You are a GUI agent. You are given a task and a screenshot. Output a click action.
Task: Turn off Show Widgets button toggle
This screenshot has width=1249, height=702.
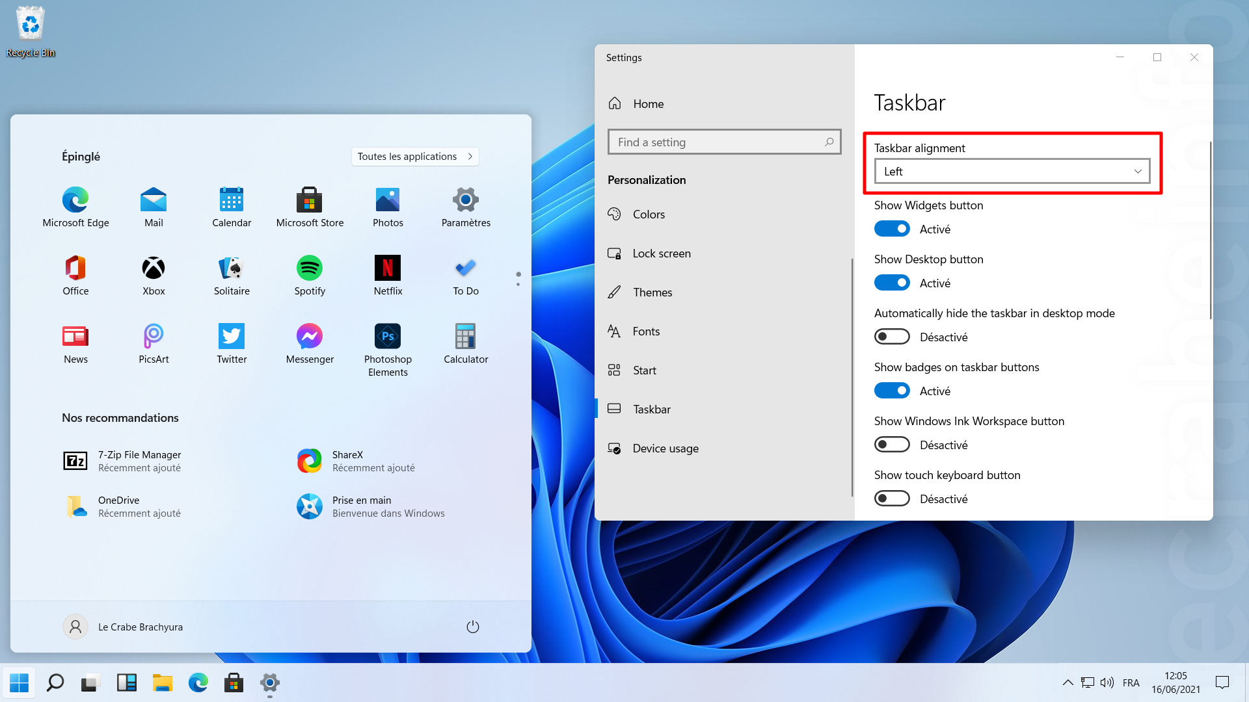click(x=892, y=229)
